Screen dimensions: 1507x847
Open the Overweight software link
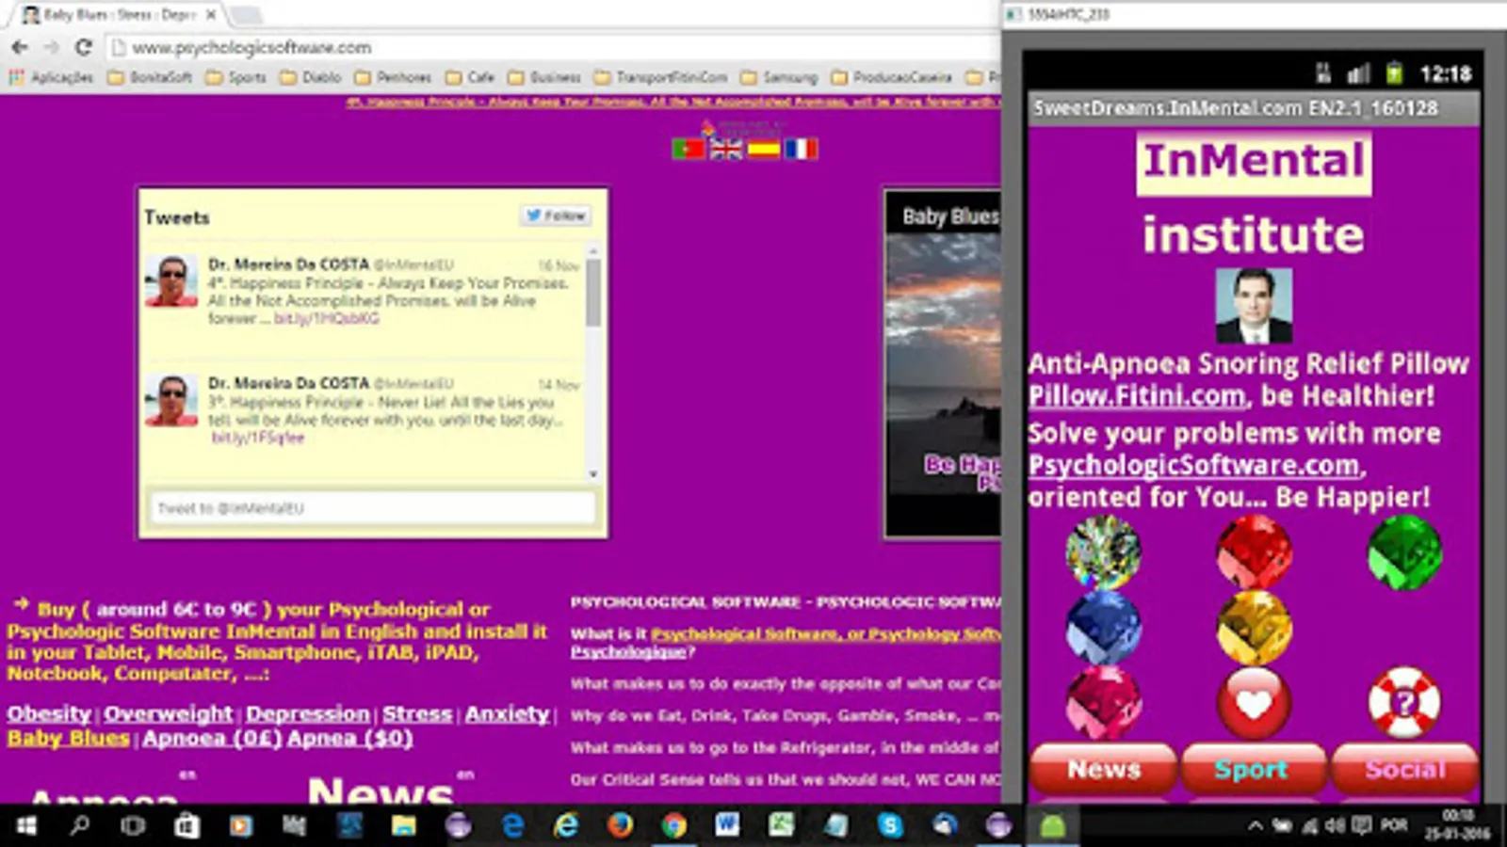click(168, 713)
